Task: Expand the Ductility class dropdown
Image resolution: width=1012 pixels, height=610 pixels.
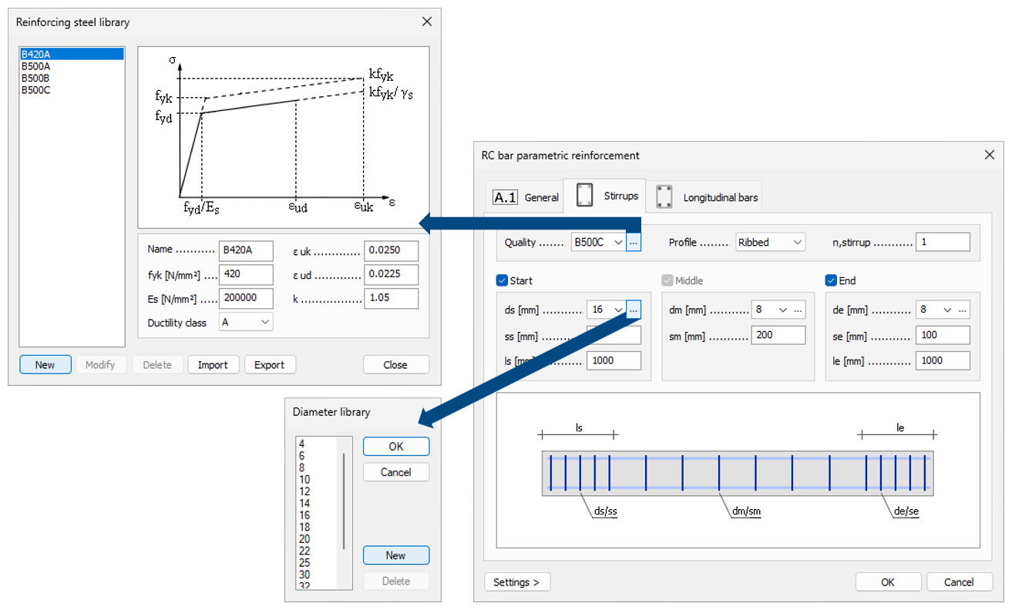Action: click(x=246, y=323)
